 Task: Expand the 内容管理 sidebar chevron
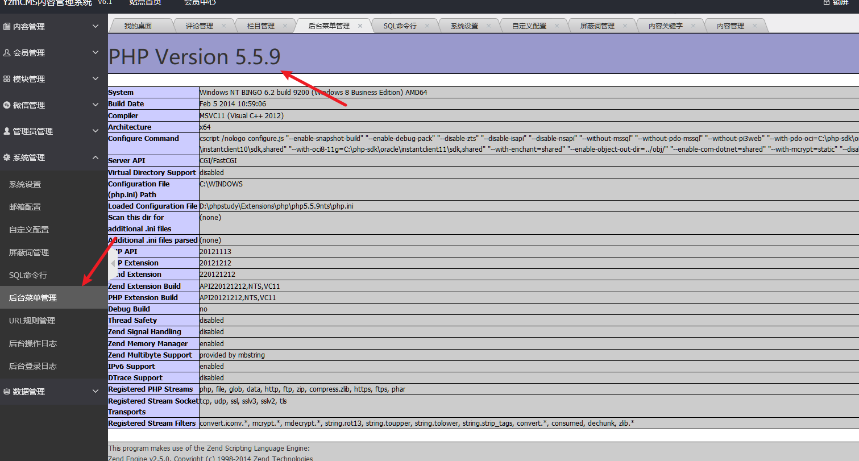coord(96,27)
